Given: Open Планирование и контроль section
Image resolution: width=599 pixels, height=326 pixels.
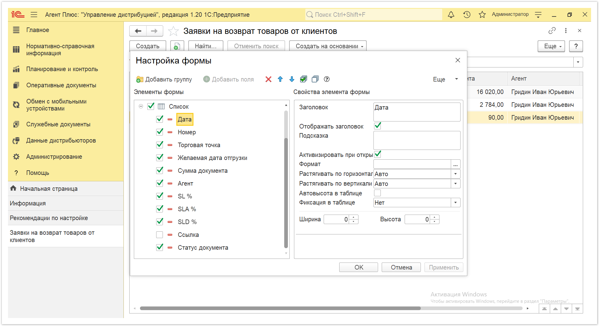Looking at the screenshot, I should (x=62, y=69).
